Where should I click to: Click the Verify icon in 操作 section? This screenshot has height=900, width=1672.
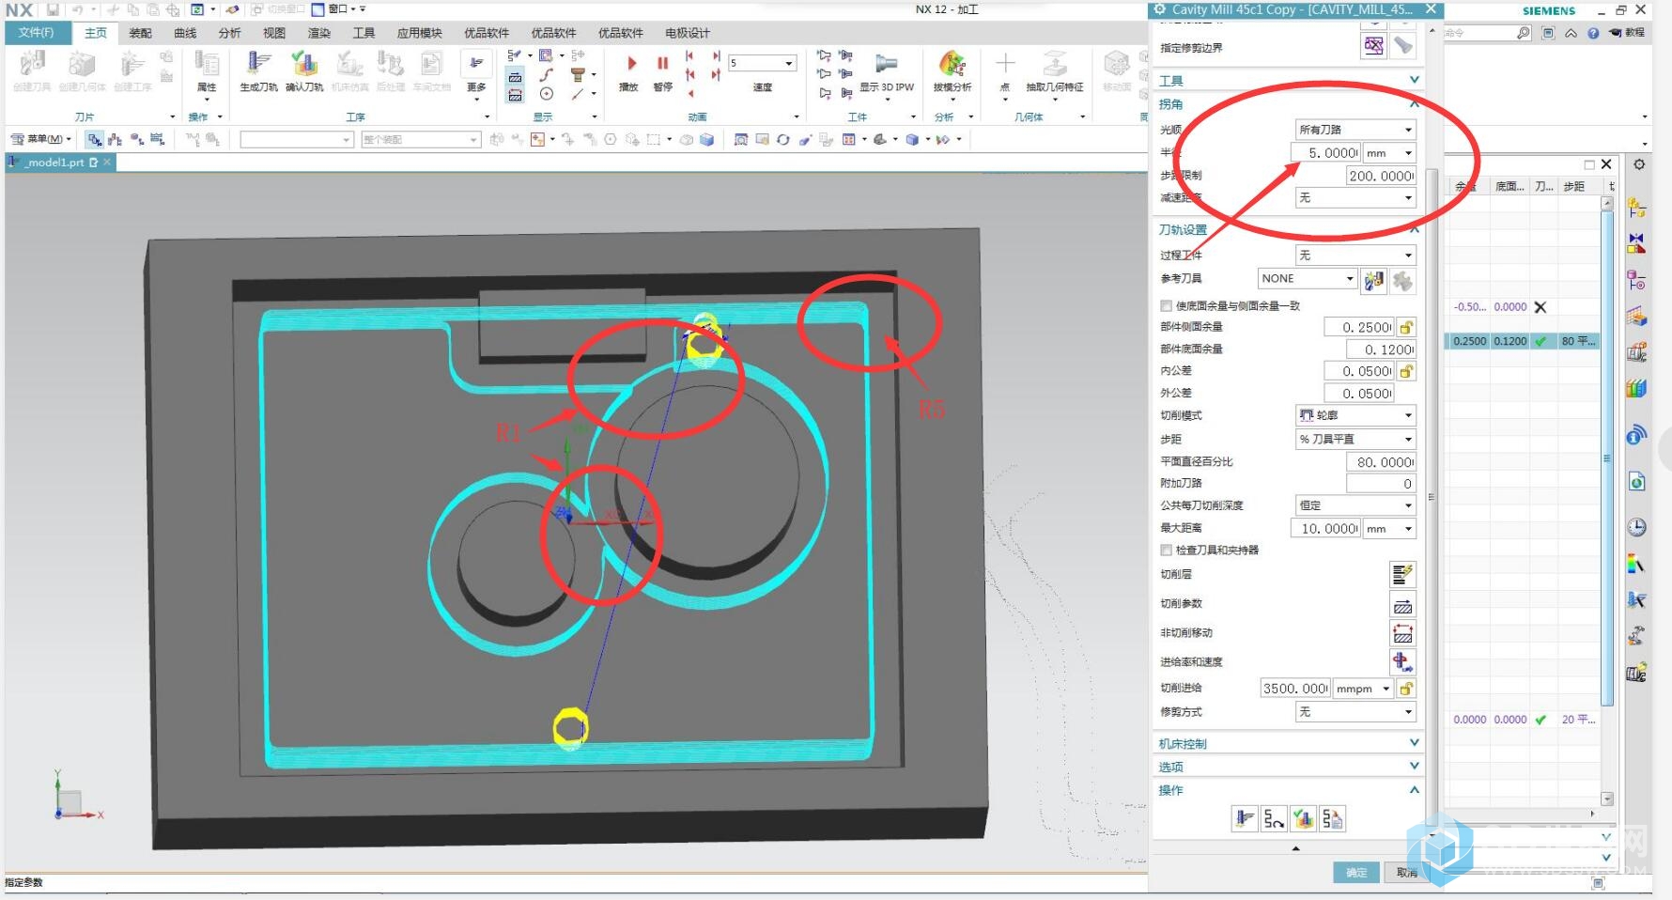(x=1303, y=819)
